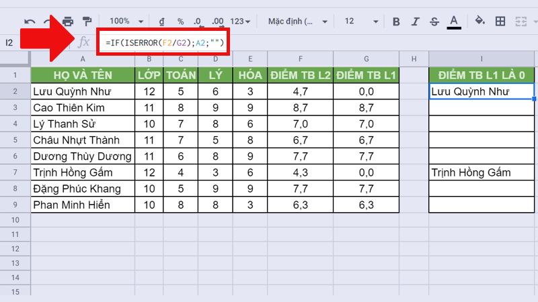The height and width of the screenshot is (302, 538).
Task: Open the fill color bucket
Action: click(x=480, y=21)
